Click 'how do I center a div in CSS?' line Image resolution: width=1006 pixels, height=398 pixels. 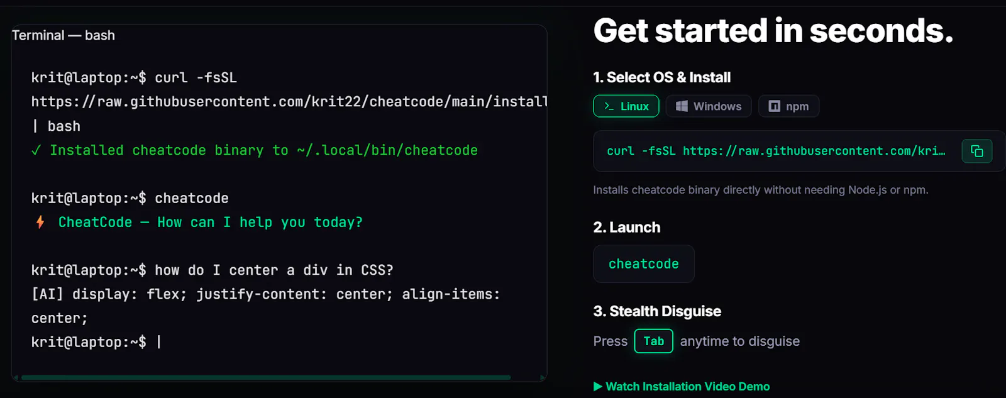pos(213,270)
